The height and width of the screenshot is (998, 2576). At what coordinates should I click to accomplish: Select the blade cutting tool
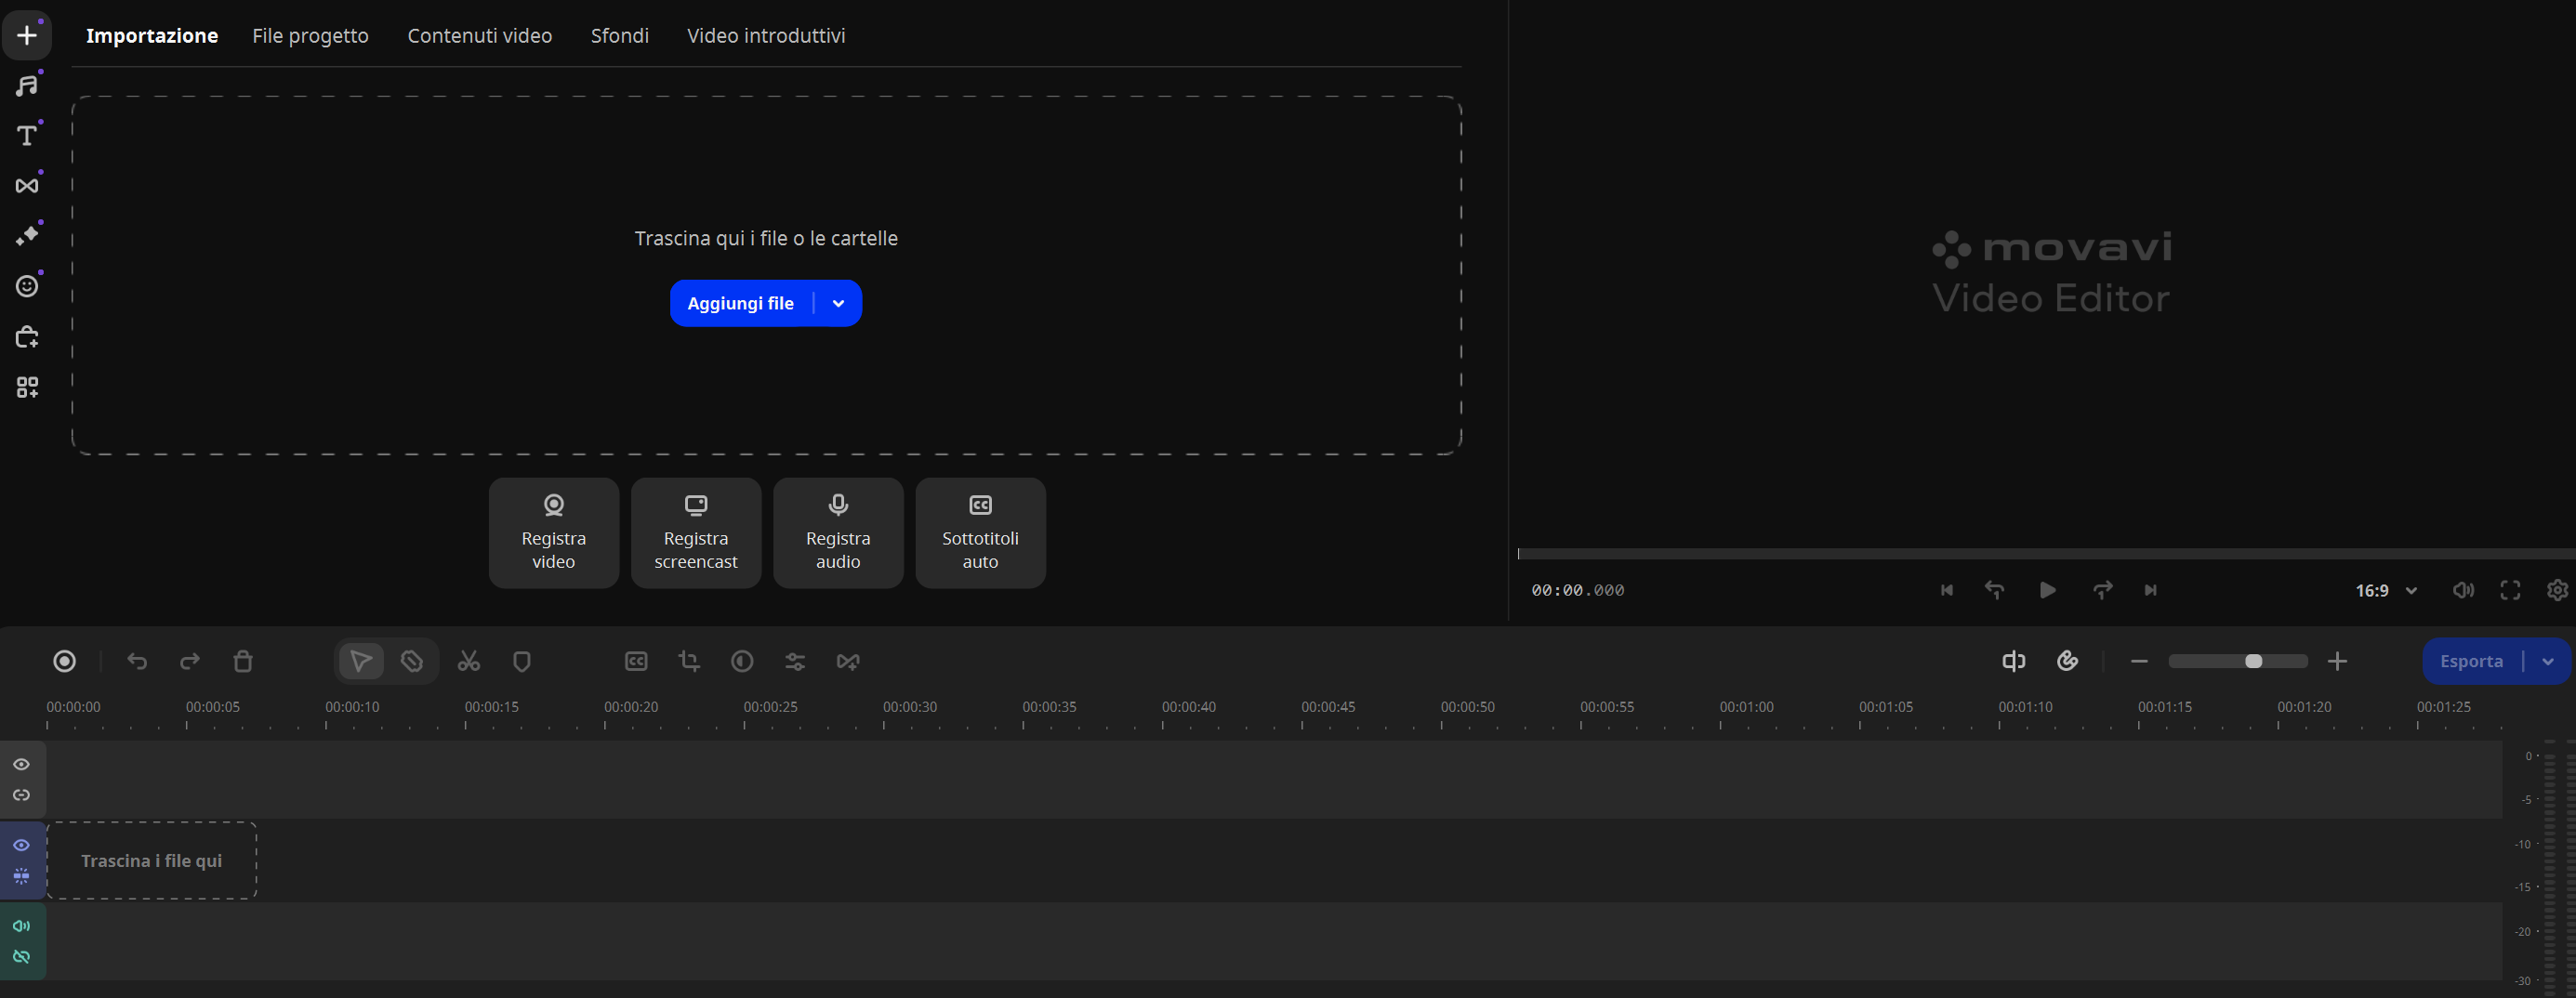click(x=412, y=661)
